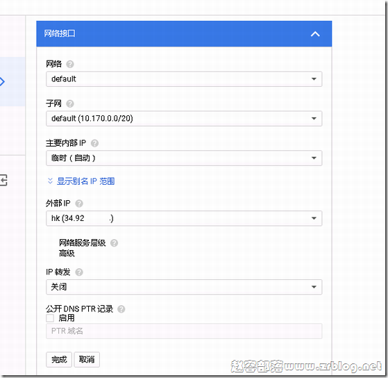Open the 外部 IP hk (34.92) dropdown
The image size is (388, 378).
pyautogui.click(x=184, y=218)
